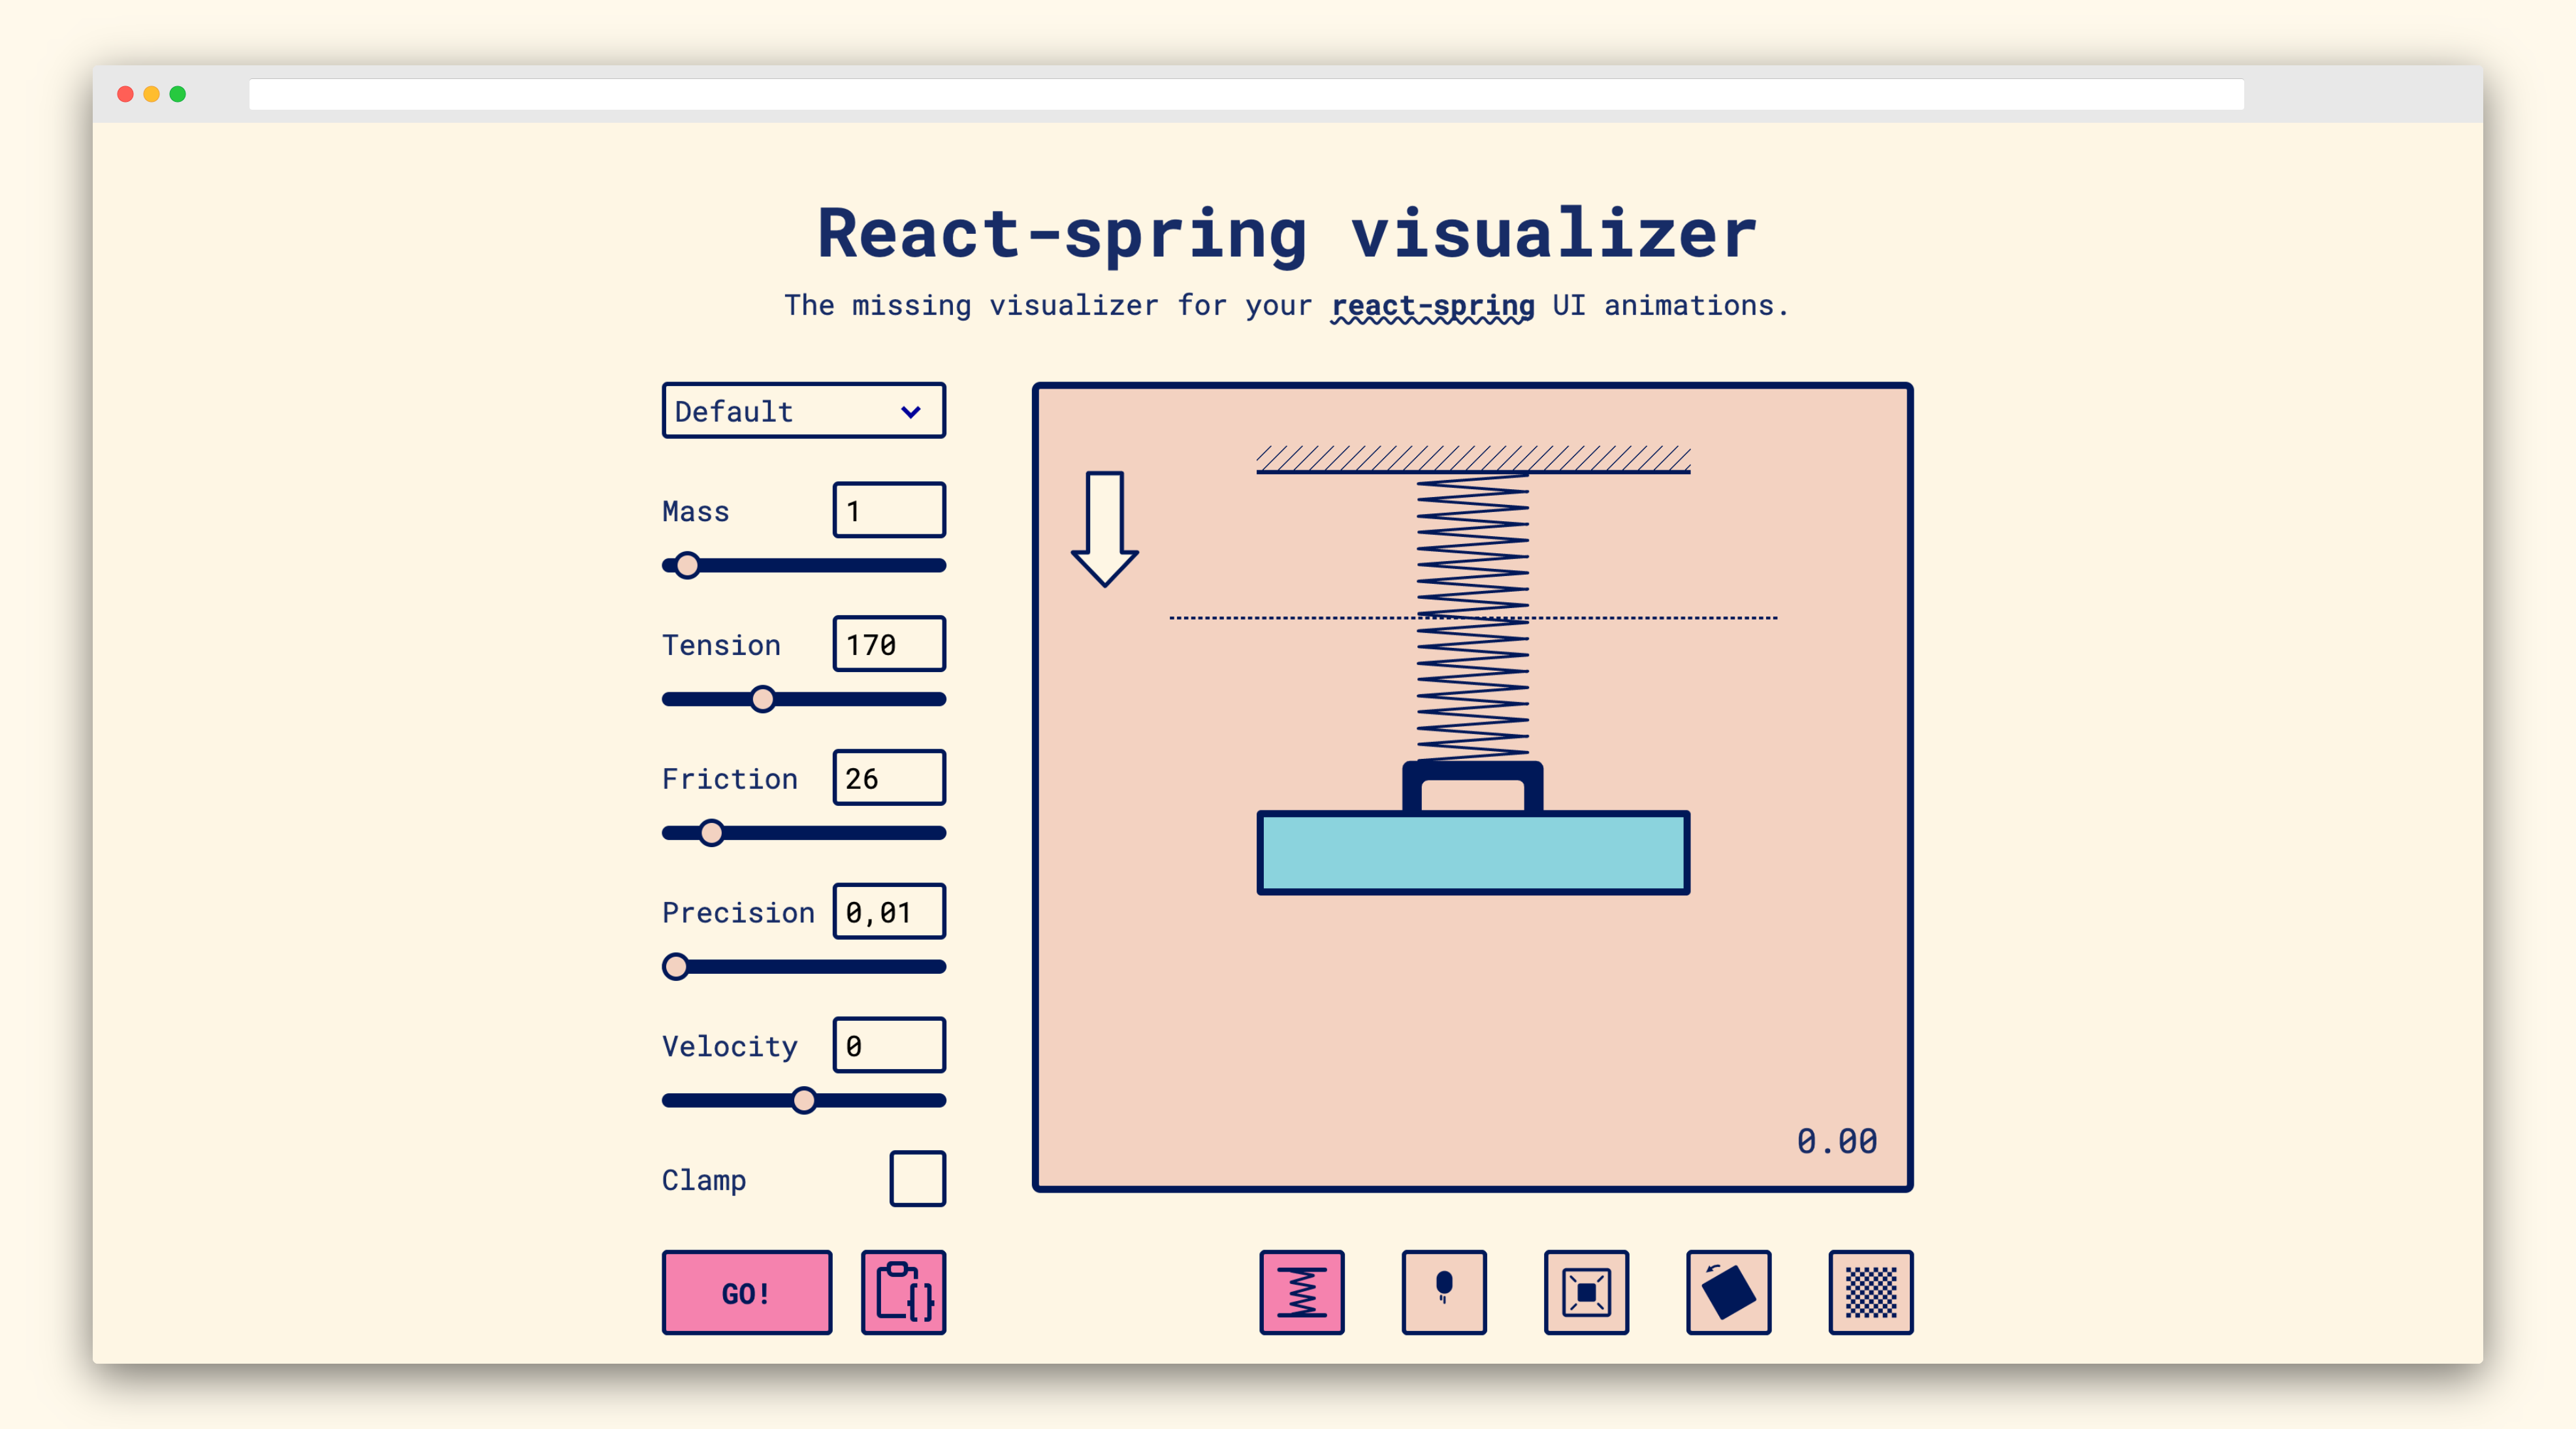The height and width of the screenshot is (1429, 2576).
Task: Focus the Friction input field showing 26
Action: (889, 778)
